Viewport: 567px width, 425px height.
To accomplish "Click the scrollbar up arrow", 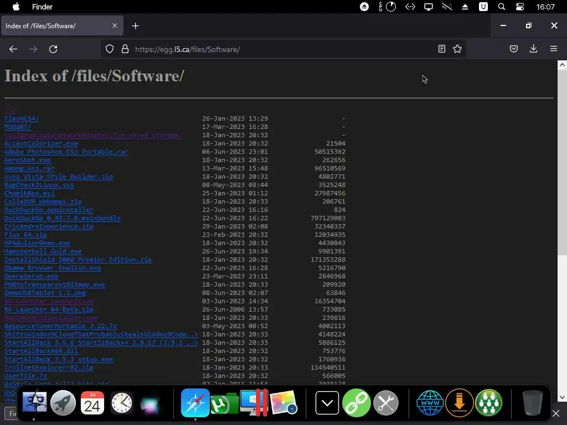I will click(x=562, y=65).
